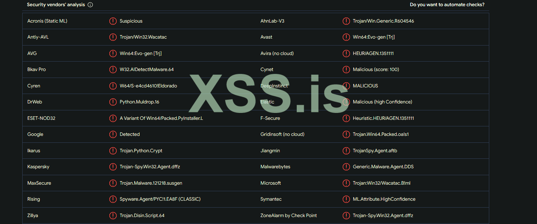This screenshot has height=224, width=537.
Task: Click 'Detected' result for Google
Action: click(130, 134)
